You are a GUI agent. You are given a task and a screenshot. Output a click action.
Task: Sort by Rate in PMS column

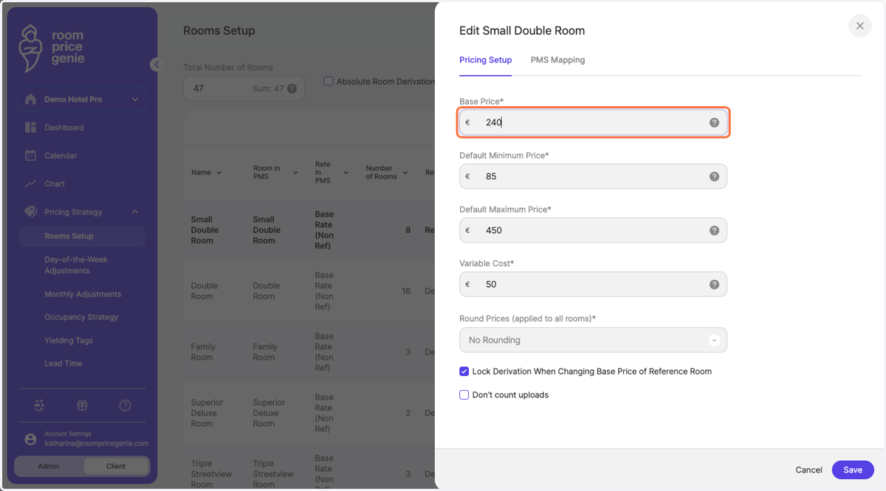pyautogui.click(x=345, y=173)
